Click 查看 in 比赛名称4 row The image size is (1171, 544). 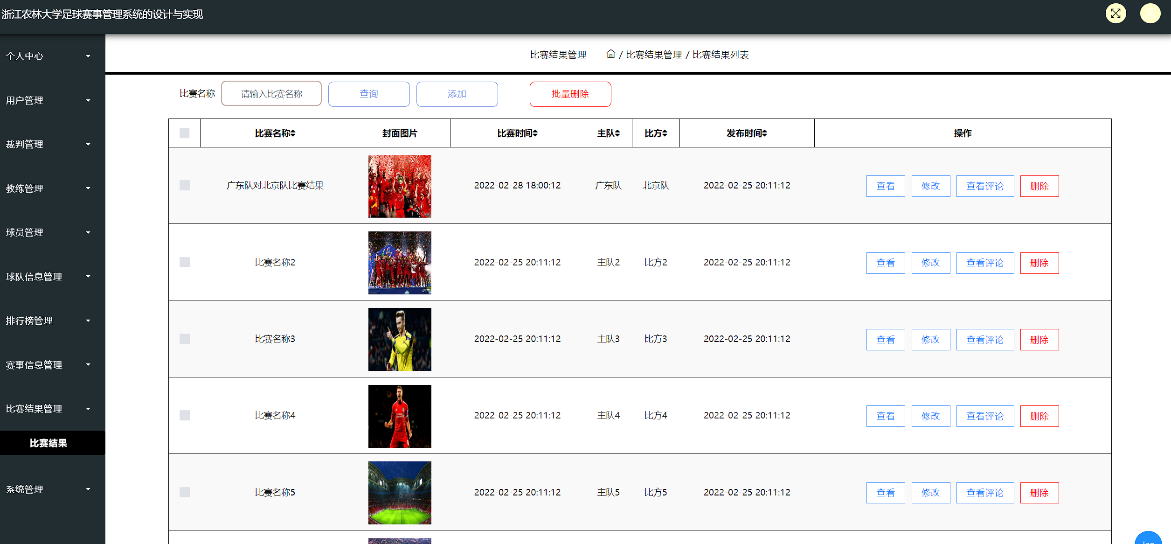point(886,416)
